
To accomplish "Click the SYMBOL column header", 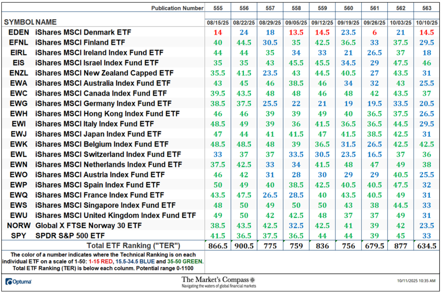I will [x=19, y=22].
